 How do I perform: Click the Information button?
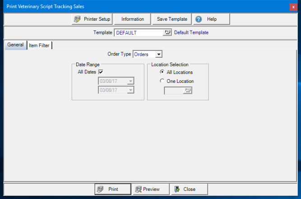coord(133,19)
